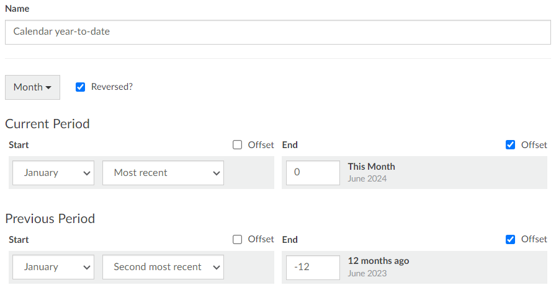
Task: Expand the Most recent dropdown
Action: tap(163, 173)
